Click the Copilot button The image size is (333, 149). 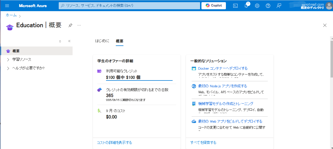pos(214,6)
